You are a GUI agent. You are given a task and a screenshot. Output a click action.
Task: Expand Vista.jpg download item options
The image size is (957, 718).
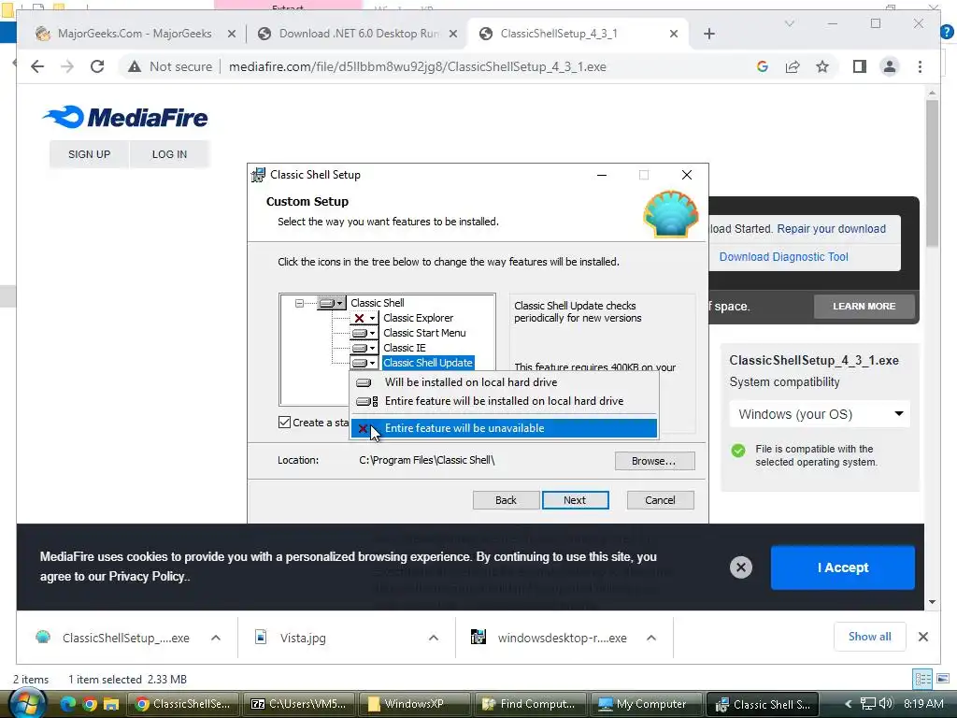(434, 638)
